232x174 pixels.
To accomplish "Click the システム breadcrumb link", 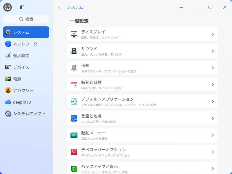I will (75, 7).
